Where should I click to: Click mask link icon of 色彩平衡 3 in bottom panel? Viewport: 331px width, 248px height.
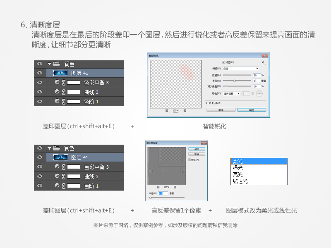64,167
